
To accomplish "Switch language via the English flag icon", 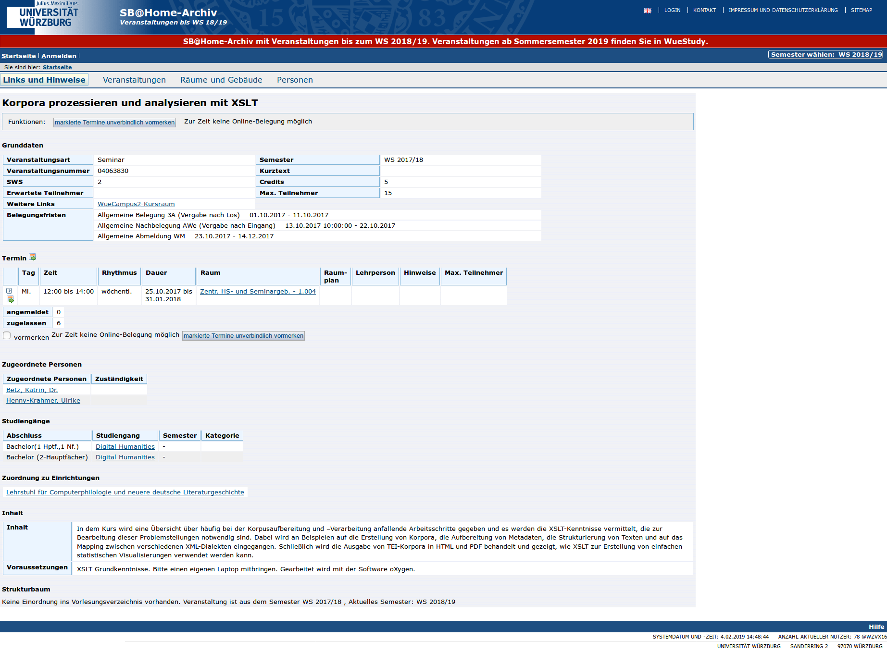I will click(647, 11).
